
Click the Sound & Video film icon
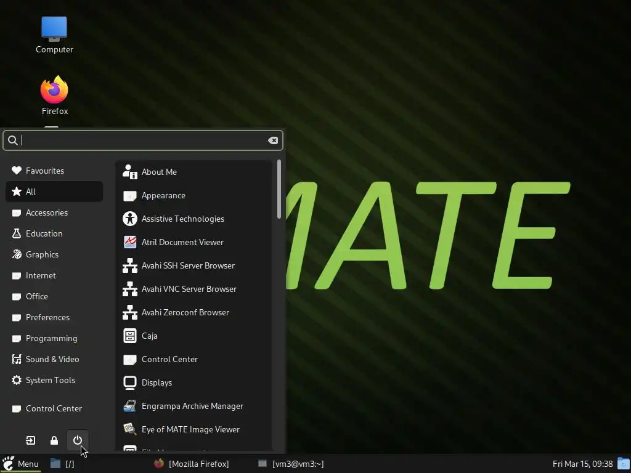(x=17, y=359)
